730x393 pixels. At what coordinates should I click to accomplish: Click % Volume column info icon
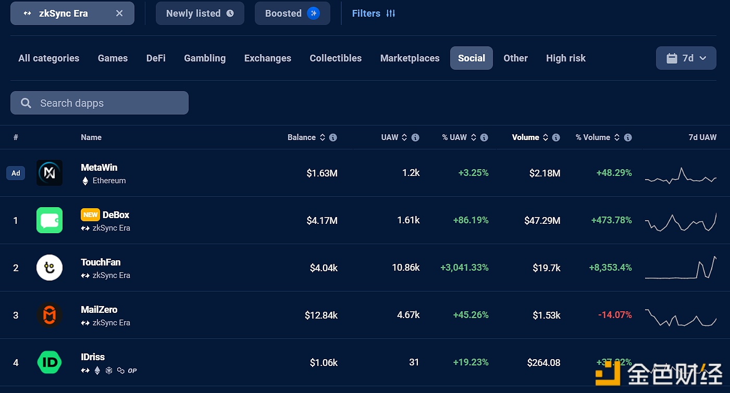628,137
